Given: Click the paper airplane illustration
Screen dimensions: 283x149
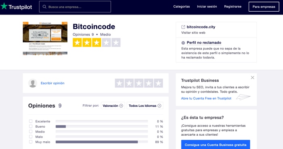Looking at the screenshot, I should coord(243,97).
